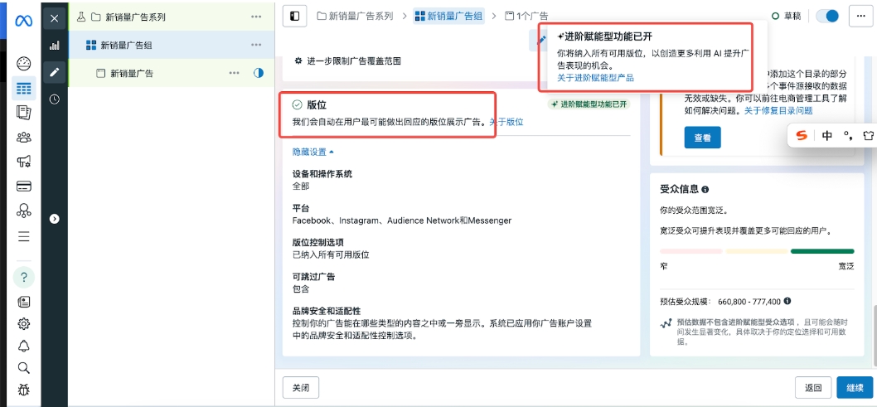Go to 新销量广告组 breadcrumb
The image size is (877, 407).
click(449, 17)
